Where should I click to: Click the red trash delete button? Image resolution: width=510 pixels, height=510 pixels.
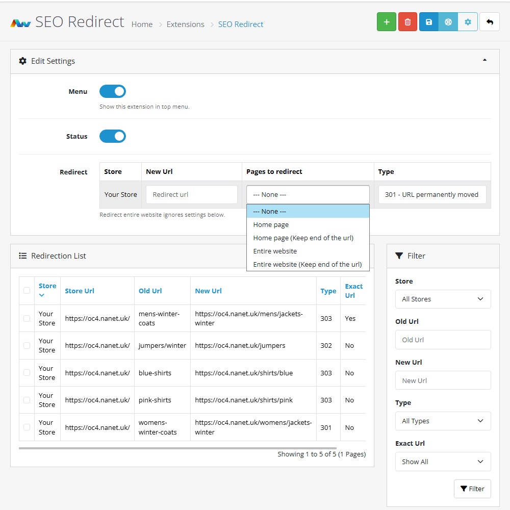[407, 22]
